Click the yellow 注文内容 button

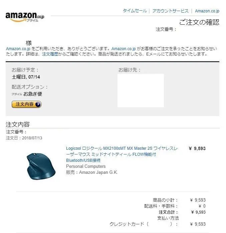pyautogui.click(x=27, y=104)
